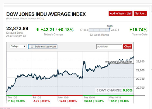
Task: Click the red Chart button
Action: [127, 46]
